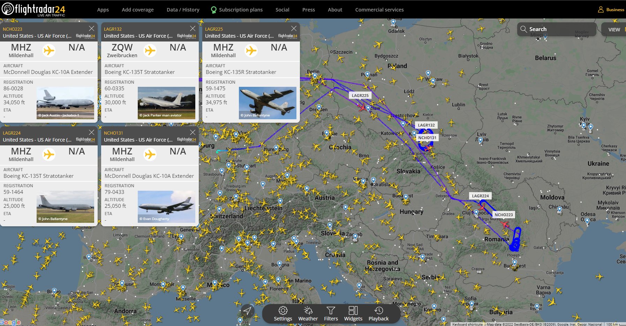Click the NCHO223 map label
The image size is (626, 326).
point(504,215)
